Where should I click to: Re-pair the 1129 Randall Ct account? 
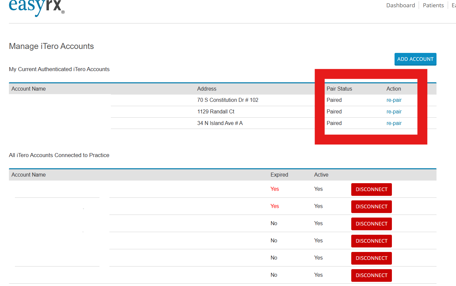[394, 112]
